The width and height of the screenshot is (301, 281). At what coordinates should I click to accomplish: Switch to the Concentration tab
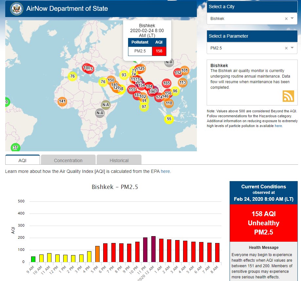[68, 160]
